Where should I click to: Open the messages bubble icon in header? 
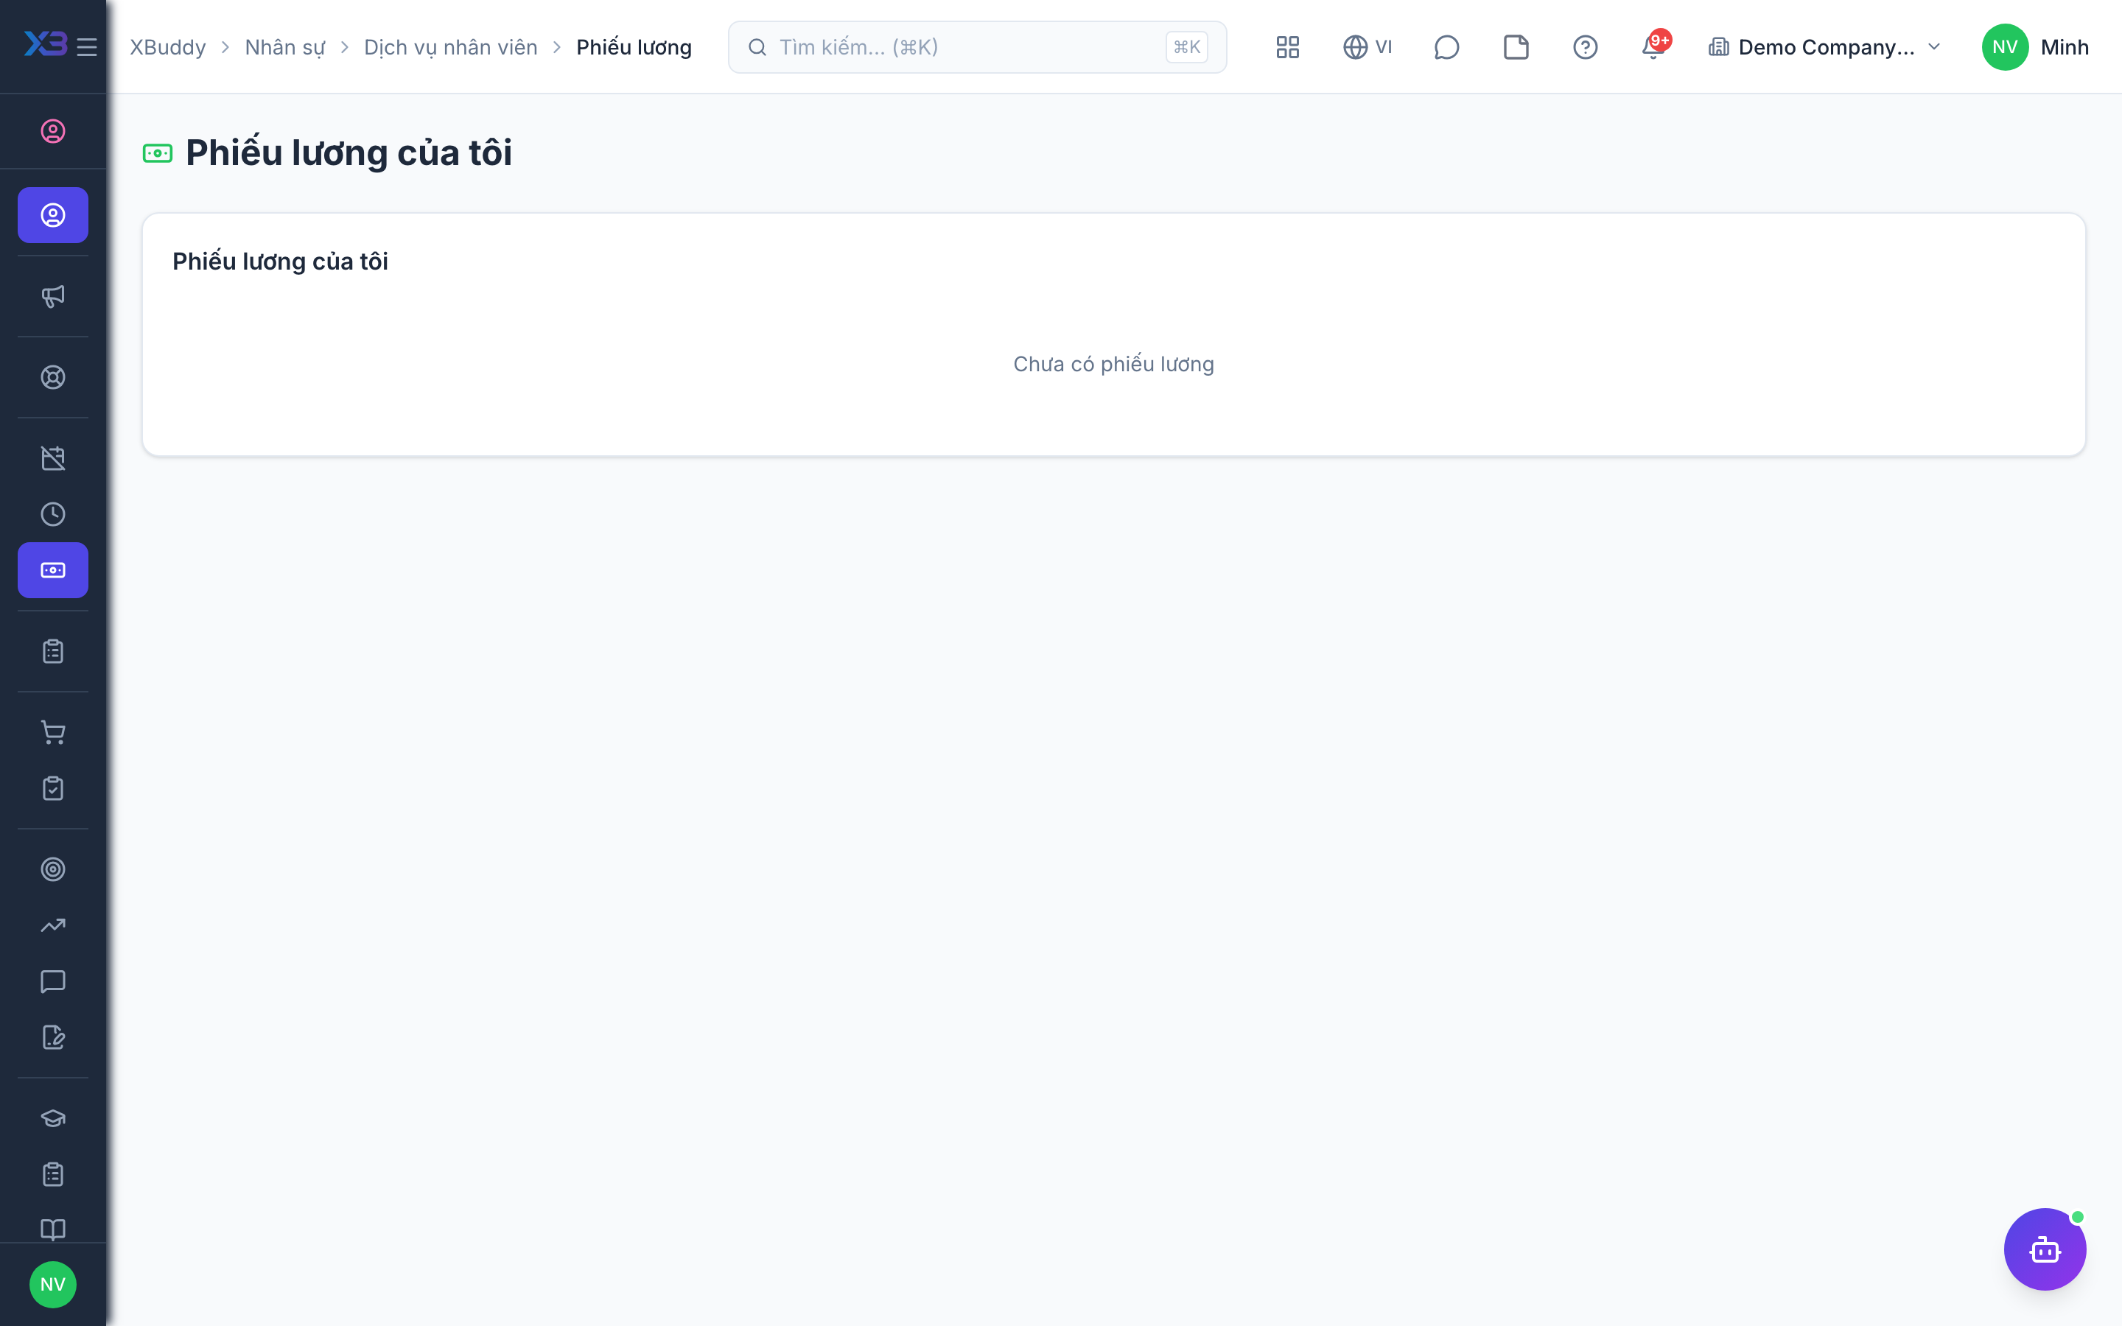coord(1446,47)
